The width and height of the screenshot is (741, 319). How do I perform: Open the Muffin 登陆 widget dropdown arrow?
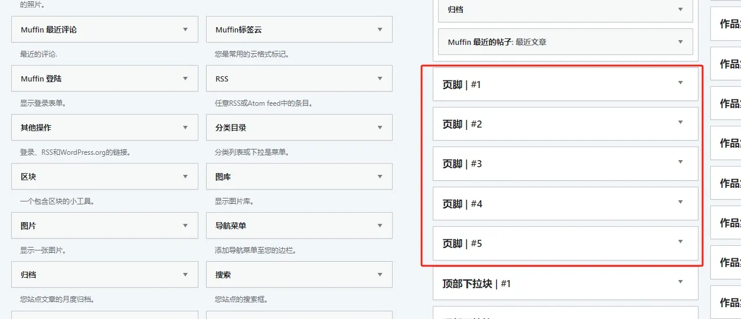185,78
